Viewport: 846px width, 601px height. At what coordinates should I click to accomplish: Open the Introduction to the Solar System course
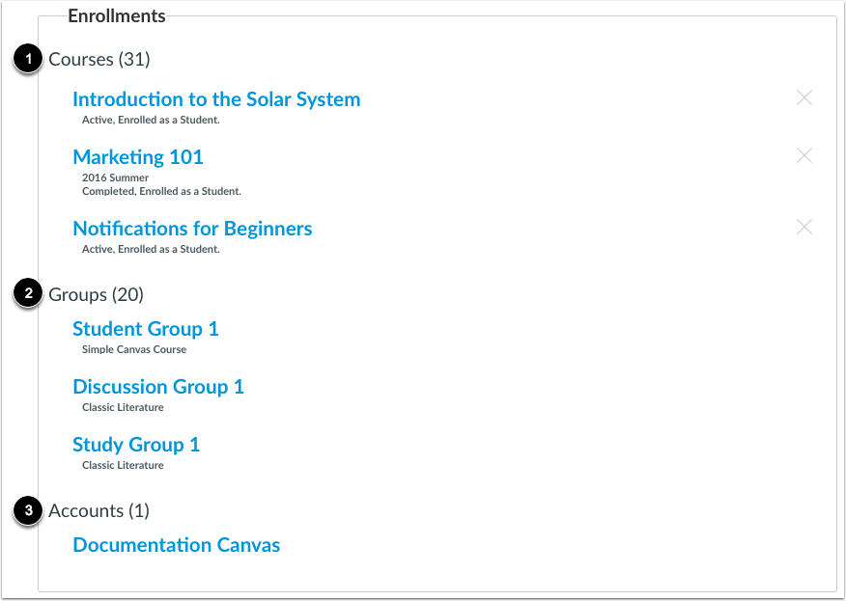(x=216, y=98)
